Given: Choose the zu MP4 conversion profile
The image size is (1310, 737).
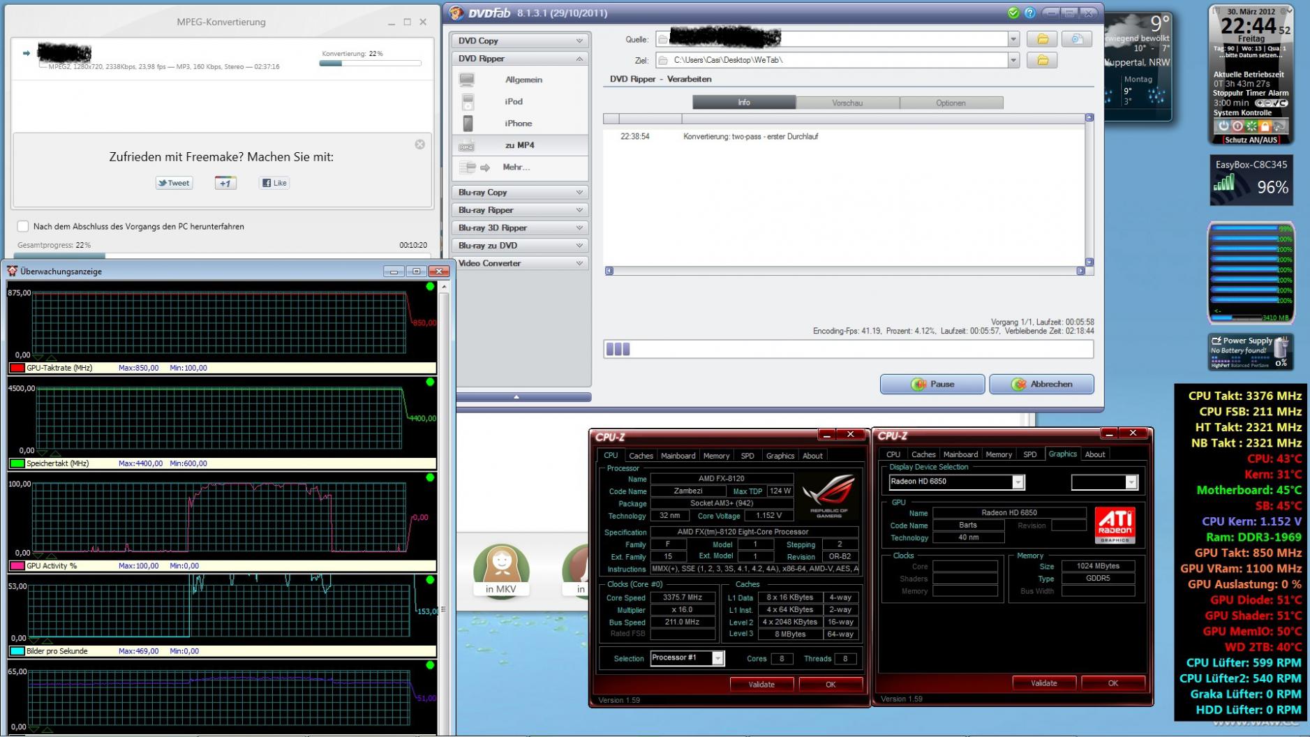Looking at the screenshot, I should [520, 145].
